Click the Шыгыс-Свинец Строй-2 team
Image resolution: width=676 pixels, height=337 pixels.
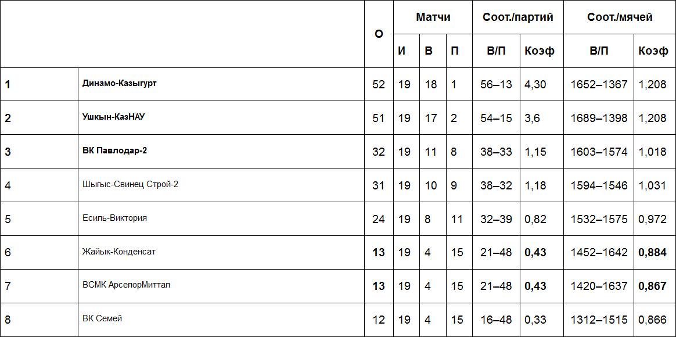[130, 184]
